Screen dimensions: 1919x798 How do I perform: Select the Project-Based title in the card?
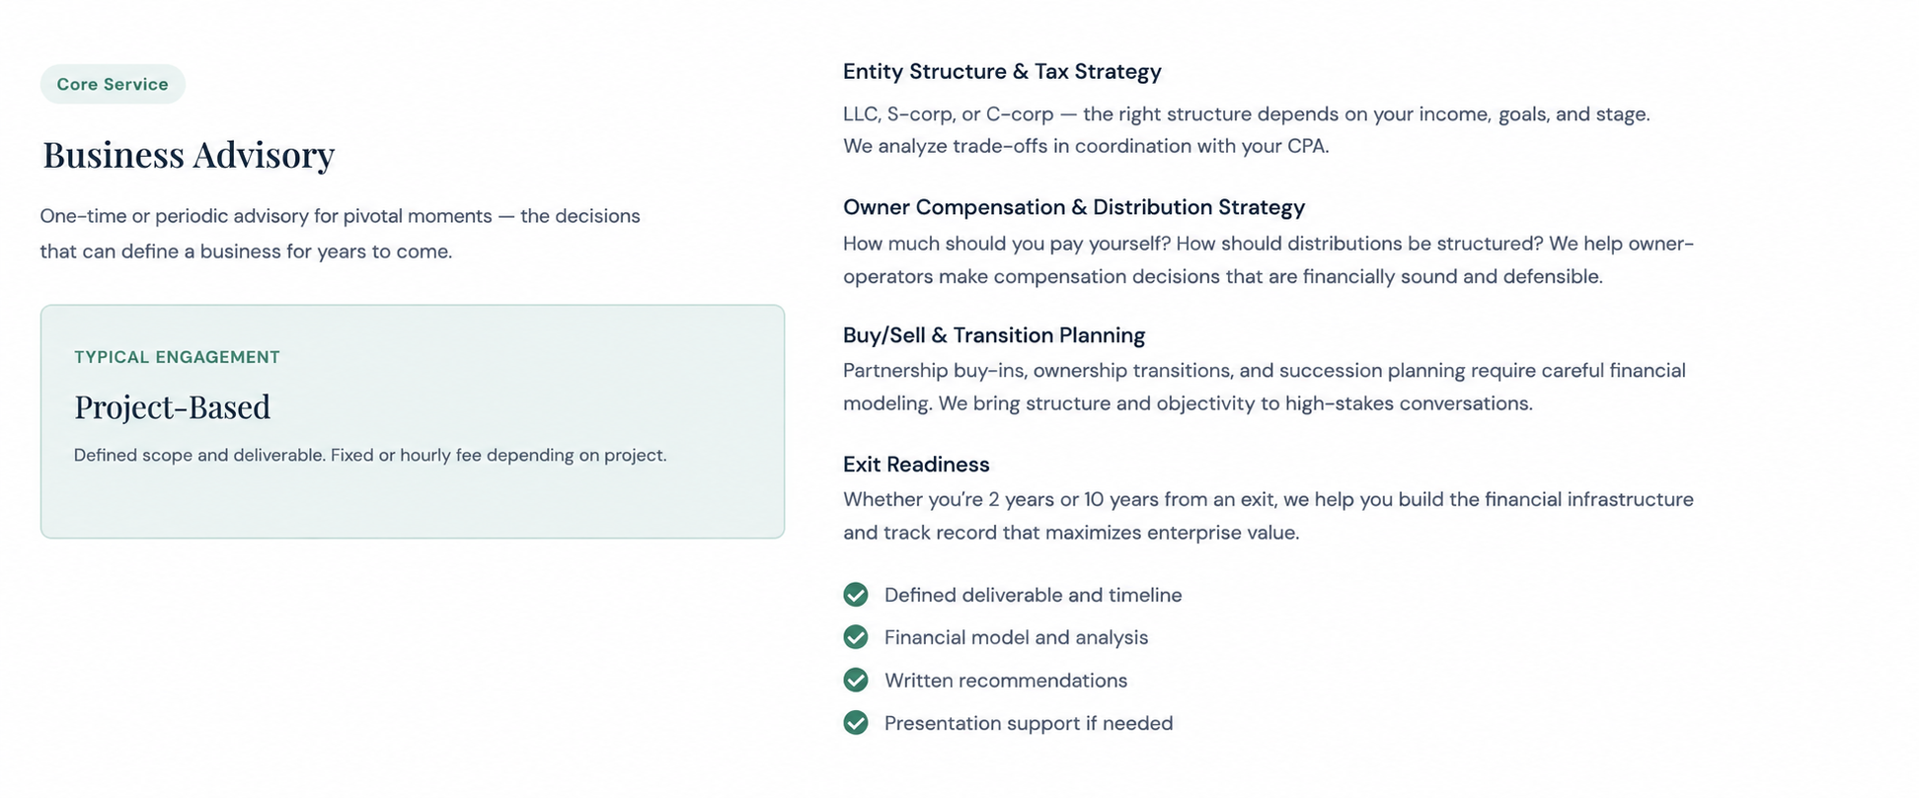(x=173, y=406)
